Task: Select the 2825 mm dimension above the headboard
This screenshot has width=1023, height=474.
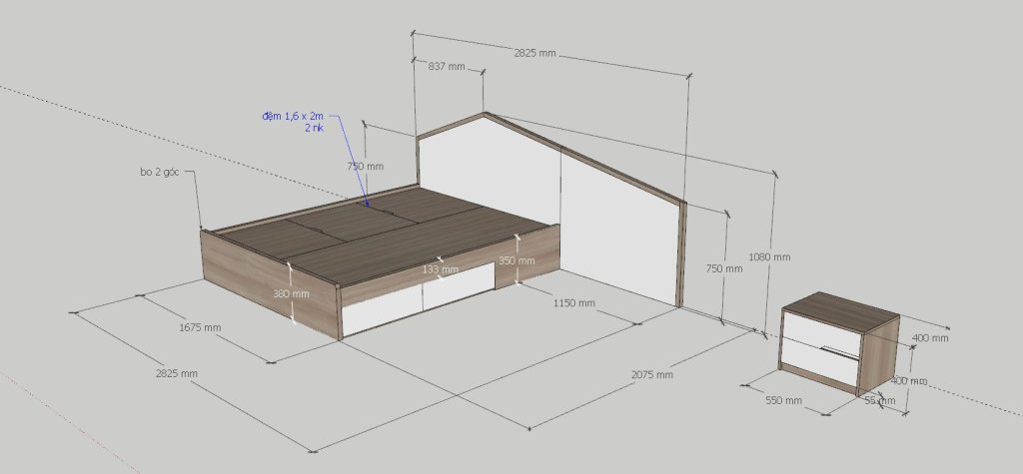Action: pyautogui.click(x=534, y=54)
